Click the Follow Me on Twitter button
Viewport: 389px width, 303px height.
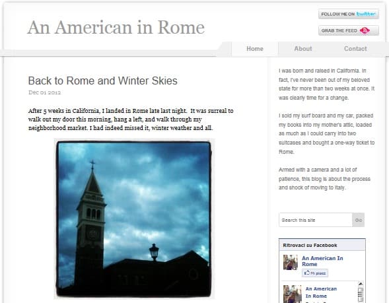point(349,14)
